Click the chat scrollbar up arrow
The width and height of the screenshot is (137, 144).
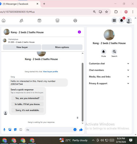[x=82, y=53]
